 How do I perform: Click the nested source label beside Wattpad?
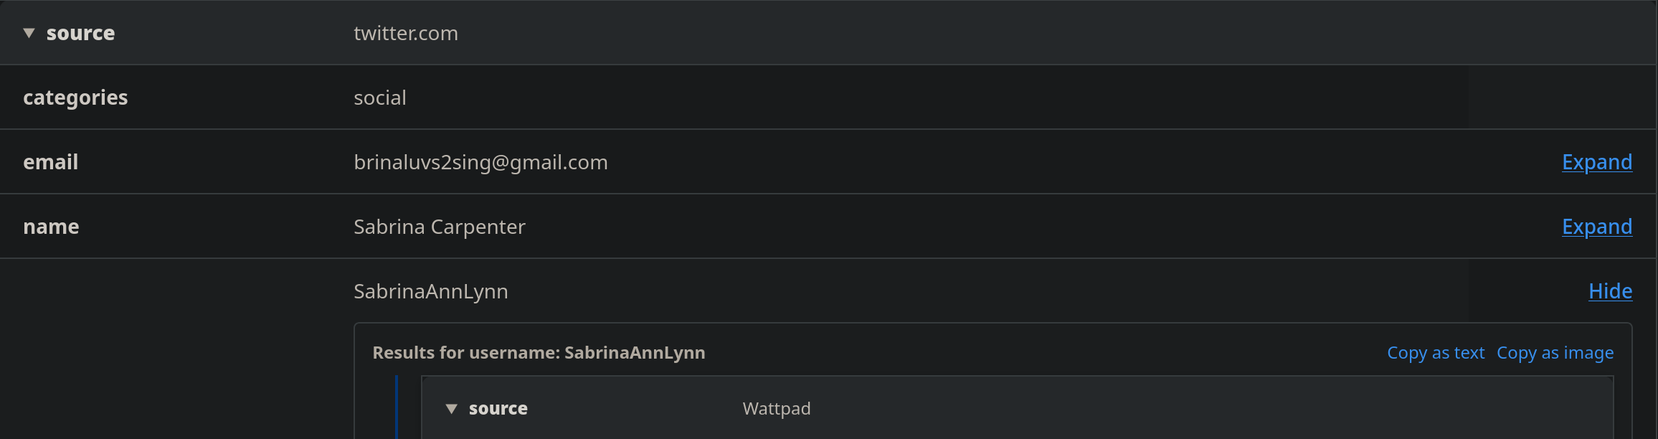[498, 409]
